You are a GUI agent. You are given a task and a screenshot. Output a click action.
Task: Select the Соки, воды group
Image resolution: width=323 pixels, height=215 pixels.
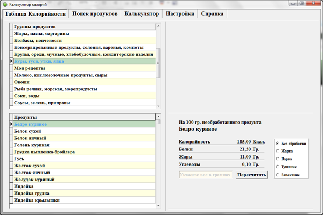(x=85, y=96)
